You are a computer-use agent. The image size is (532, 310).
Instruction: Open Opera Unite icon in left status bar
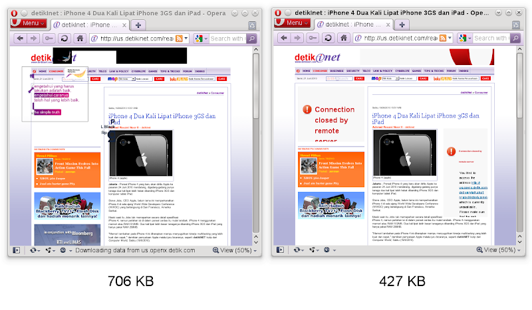(x=49, y=250)
